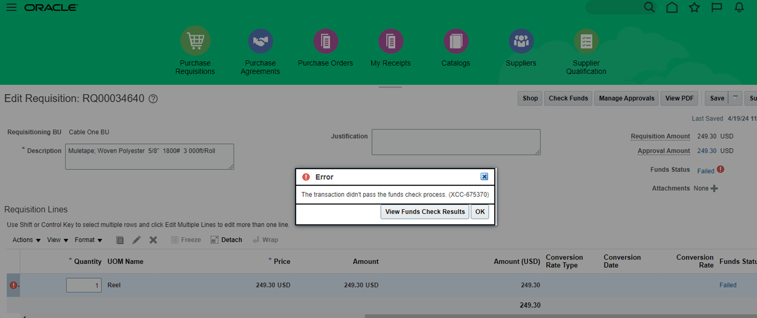Delete line with the X icon
Image resolution: width=757 pixels, height=318 pixels.
click(x=153, y=240)
